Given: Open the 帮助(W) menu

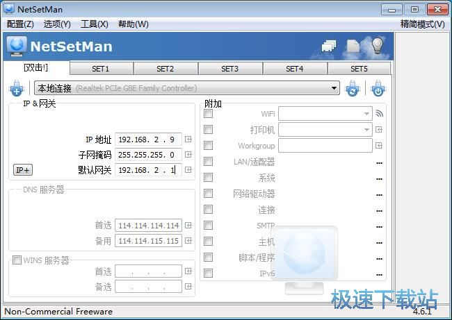Looking at the screenshot, I should (134, 24).
